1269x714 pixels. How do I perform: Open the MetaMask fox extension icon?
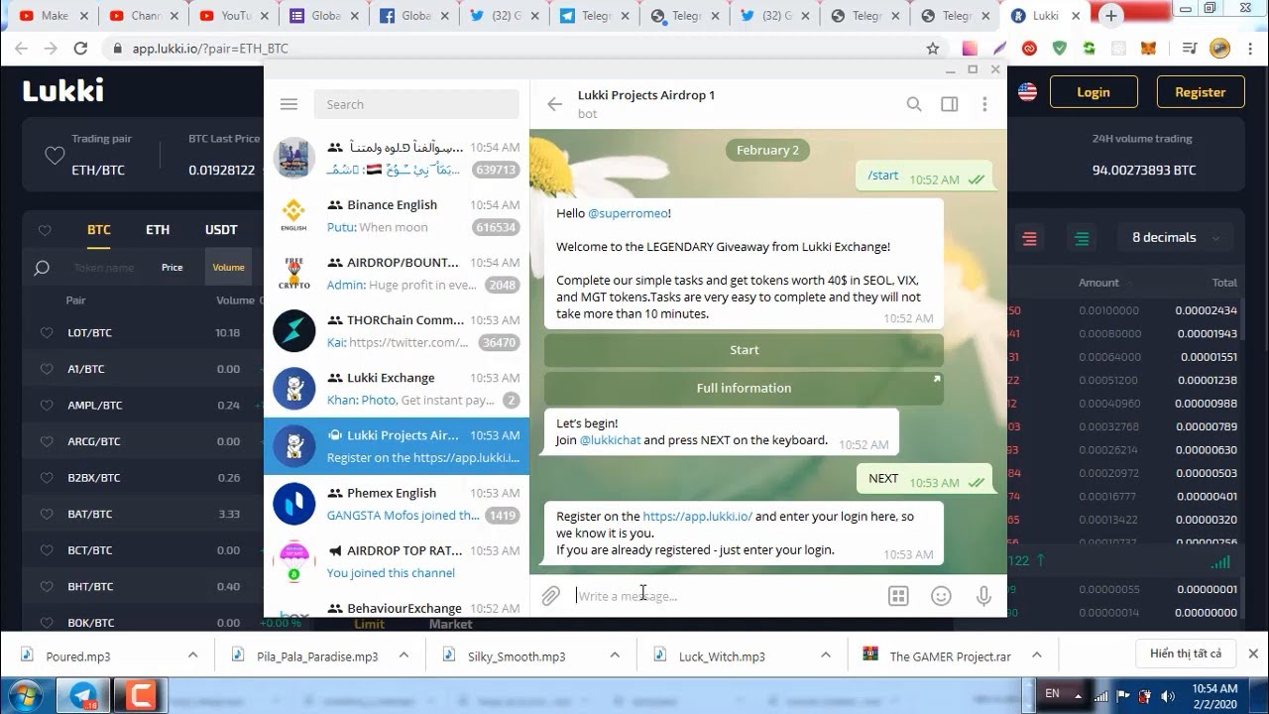pyautogui.click(x=1150, y=48)
